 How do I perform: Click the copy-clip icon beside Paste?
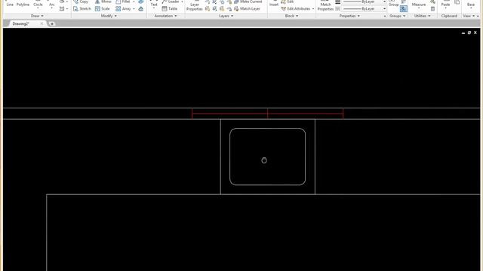(x=457, y=2)
